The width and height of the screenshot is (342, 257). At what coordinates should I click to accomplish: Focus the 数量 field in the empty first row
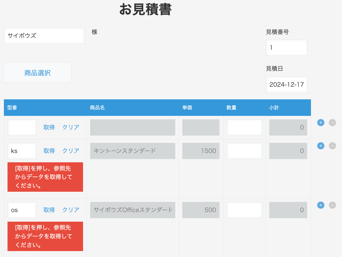pyautogui.click(x=244, y=127)
